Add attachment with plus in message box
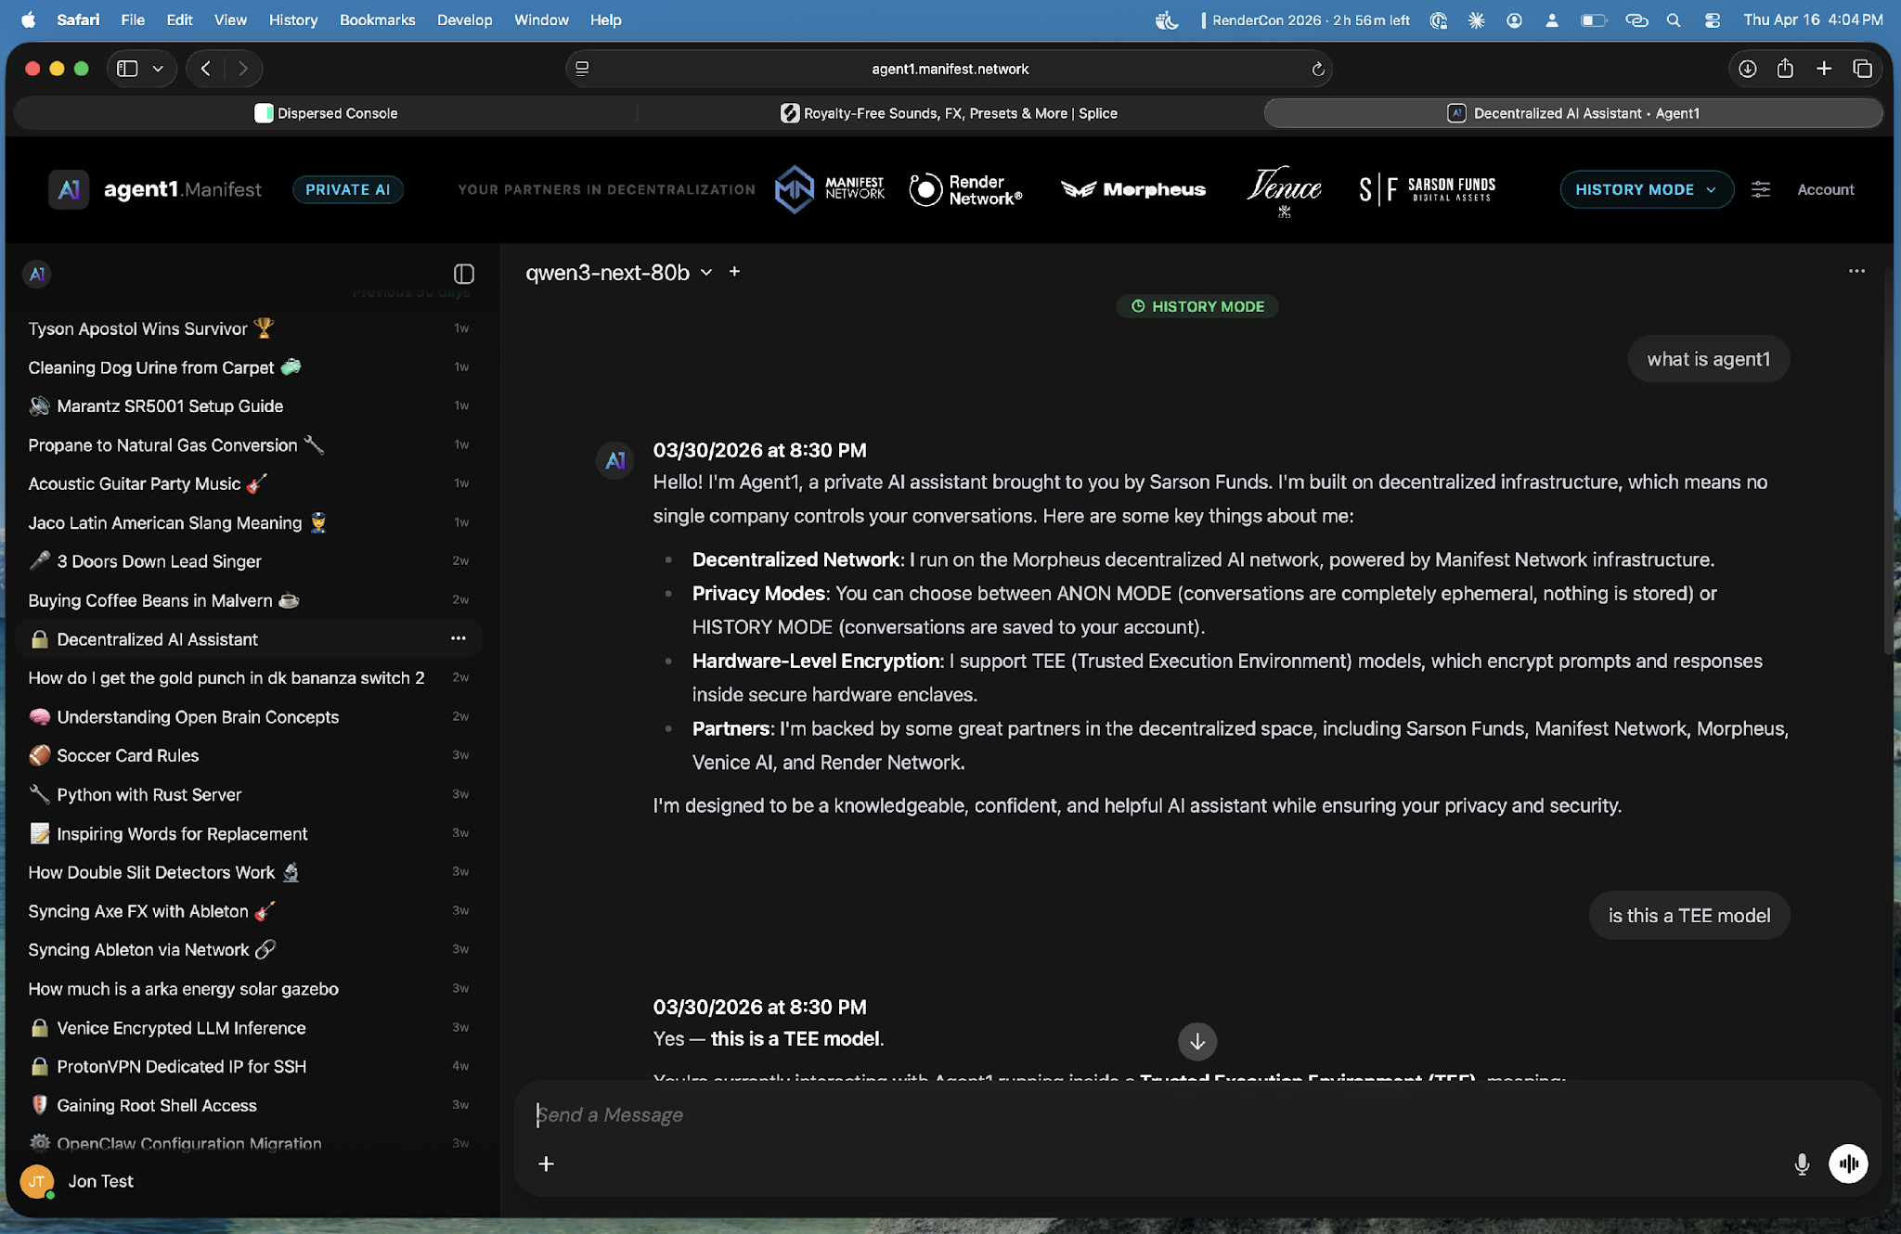The height and width of the screenshot is (1234, 1901). [547, 1163]
